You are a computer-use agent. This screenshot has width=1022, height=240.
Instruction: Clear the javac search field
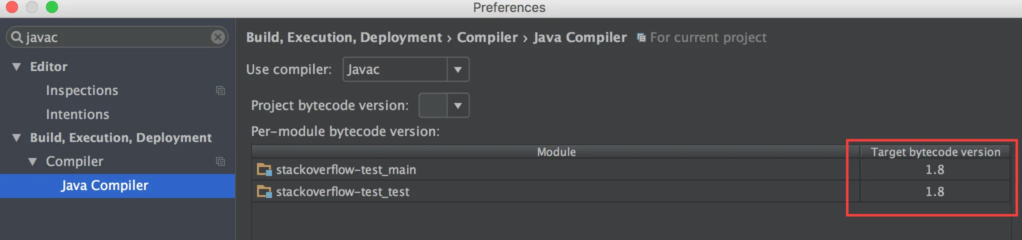[218, 37]
